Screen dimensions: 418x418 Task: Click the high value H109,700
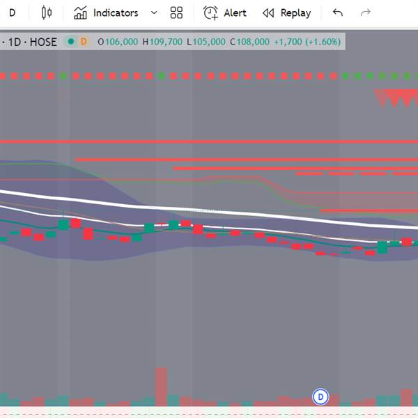162,42
